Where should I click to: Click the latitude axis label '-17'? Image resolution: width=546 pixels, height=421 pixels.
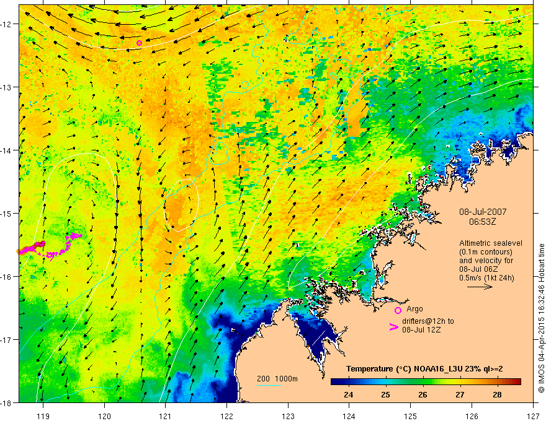(6, 339)
